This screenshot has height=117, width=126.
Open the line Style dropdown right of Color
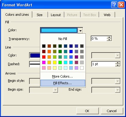point(118,55)
